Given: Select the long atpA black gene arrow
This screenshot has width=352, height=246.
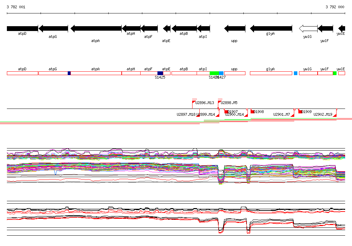Looking at the screenshot, I should 96,29.
